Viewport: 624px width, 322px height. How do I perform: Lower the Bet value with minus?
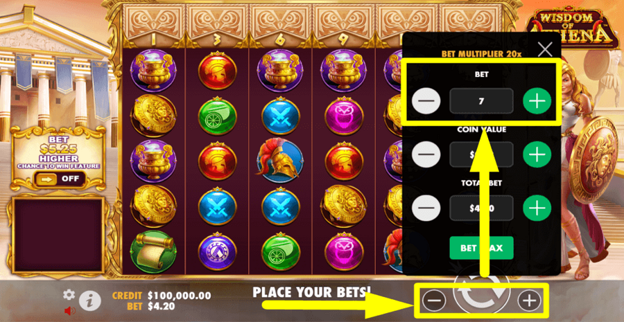[426, 101]
